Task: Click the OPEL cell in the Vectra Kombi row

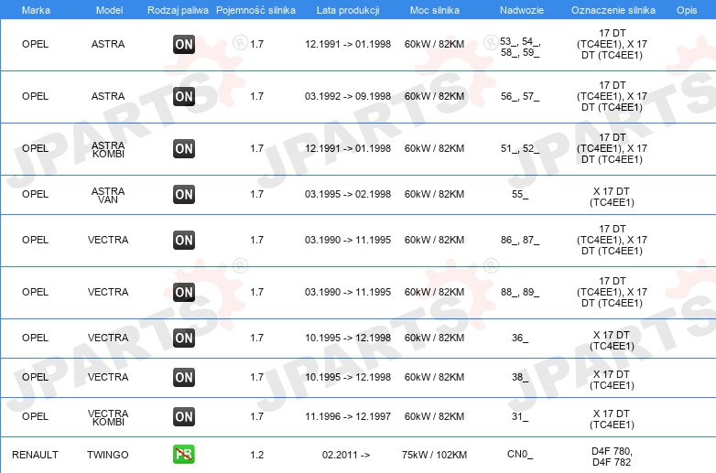Action: click(x=35, y=416)
